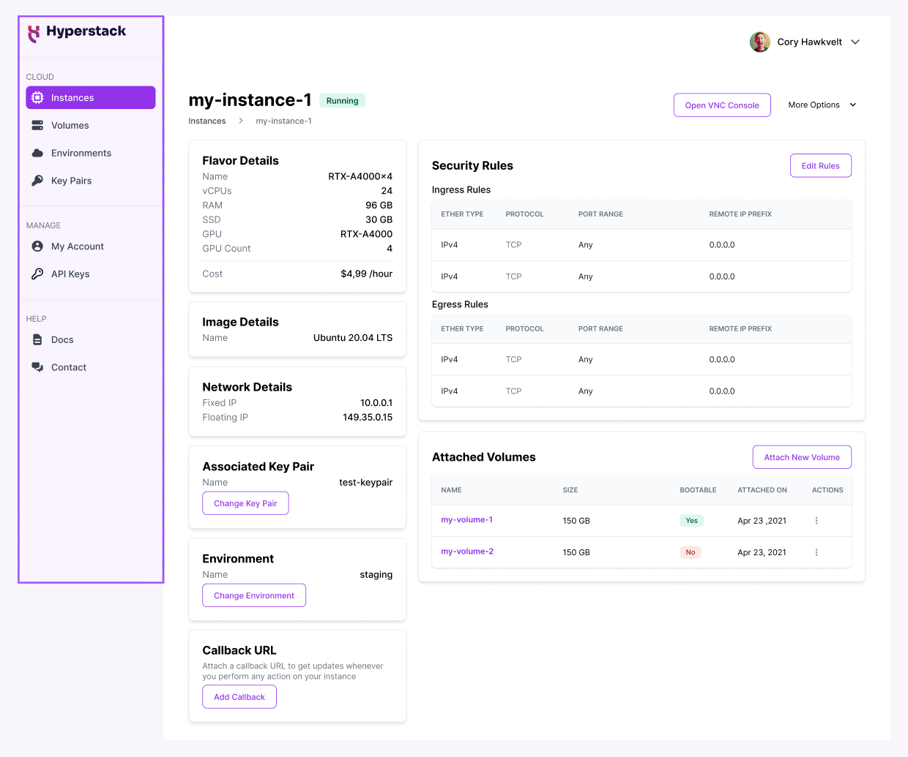The width and height of the screenshot is (908, 757).
Task: Click the Key Pairs key icon
Action: [x=37, y=181]
